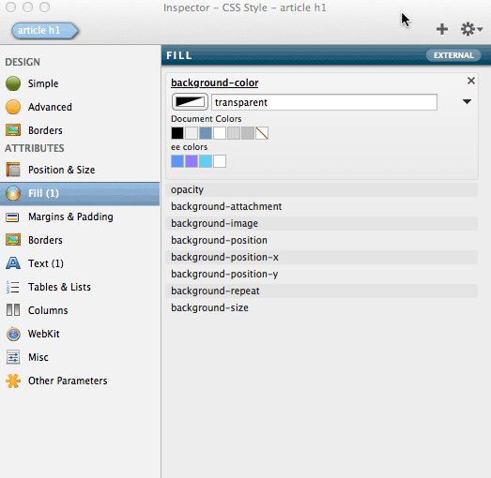Select the green Simple design icon
Image resolution: width=491 pixels, height=478 pixels.
13,83
